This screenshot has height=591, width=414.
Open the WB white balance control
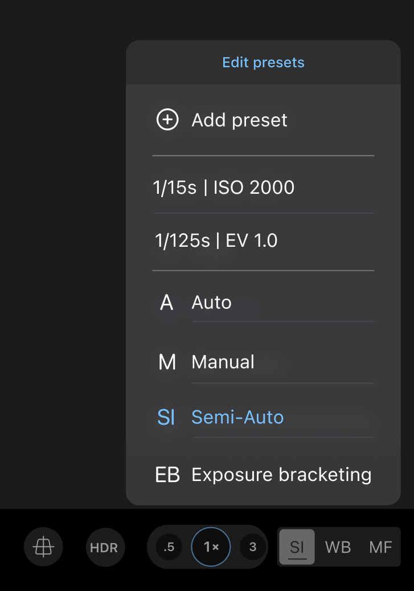point(338,547)
